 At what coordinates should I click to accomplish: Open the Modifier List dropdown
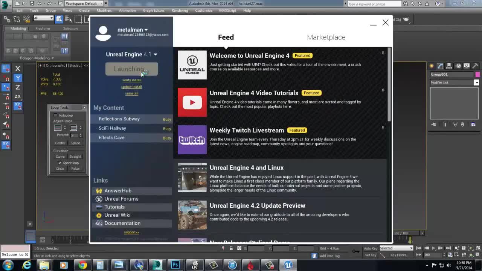[455, 82]
